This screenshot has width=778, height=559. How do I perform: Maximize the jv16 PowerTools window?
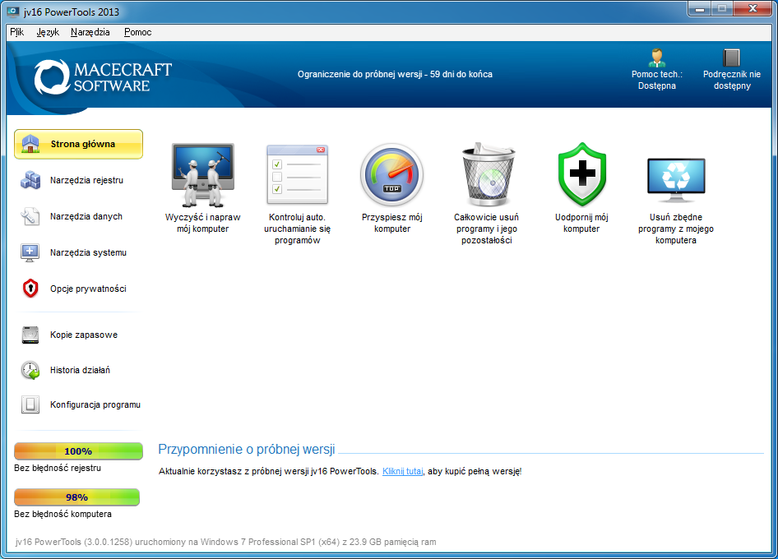click(722, 9)
